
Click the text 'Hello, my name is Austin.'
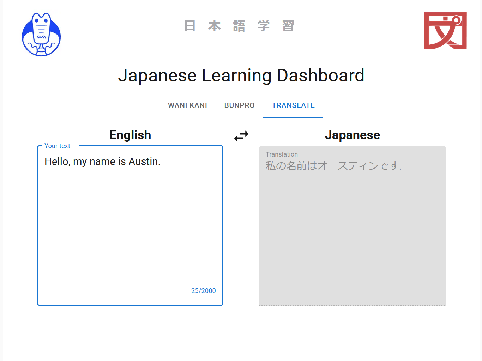pyautogui.click(x=102, y=161)
